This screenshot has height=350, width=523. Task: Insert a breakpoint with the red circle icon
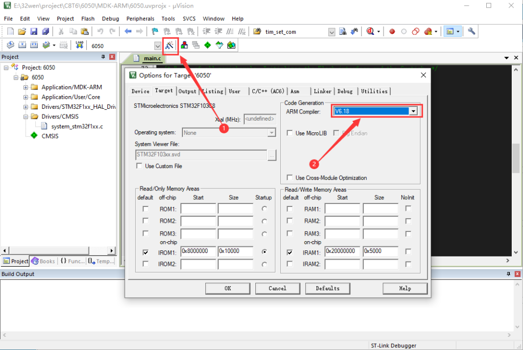tap(392, 31)
